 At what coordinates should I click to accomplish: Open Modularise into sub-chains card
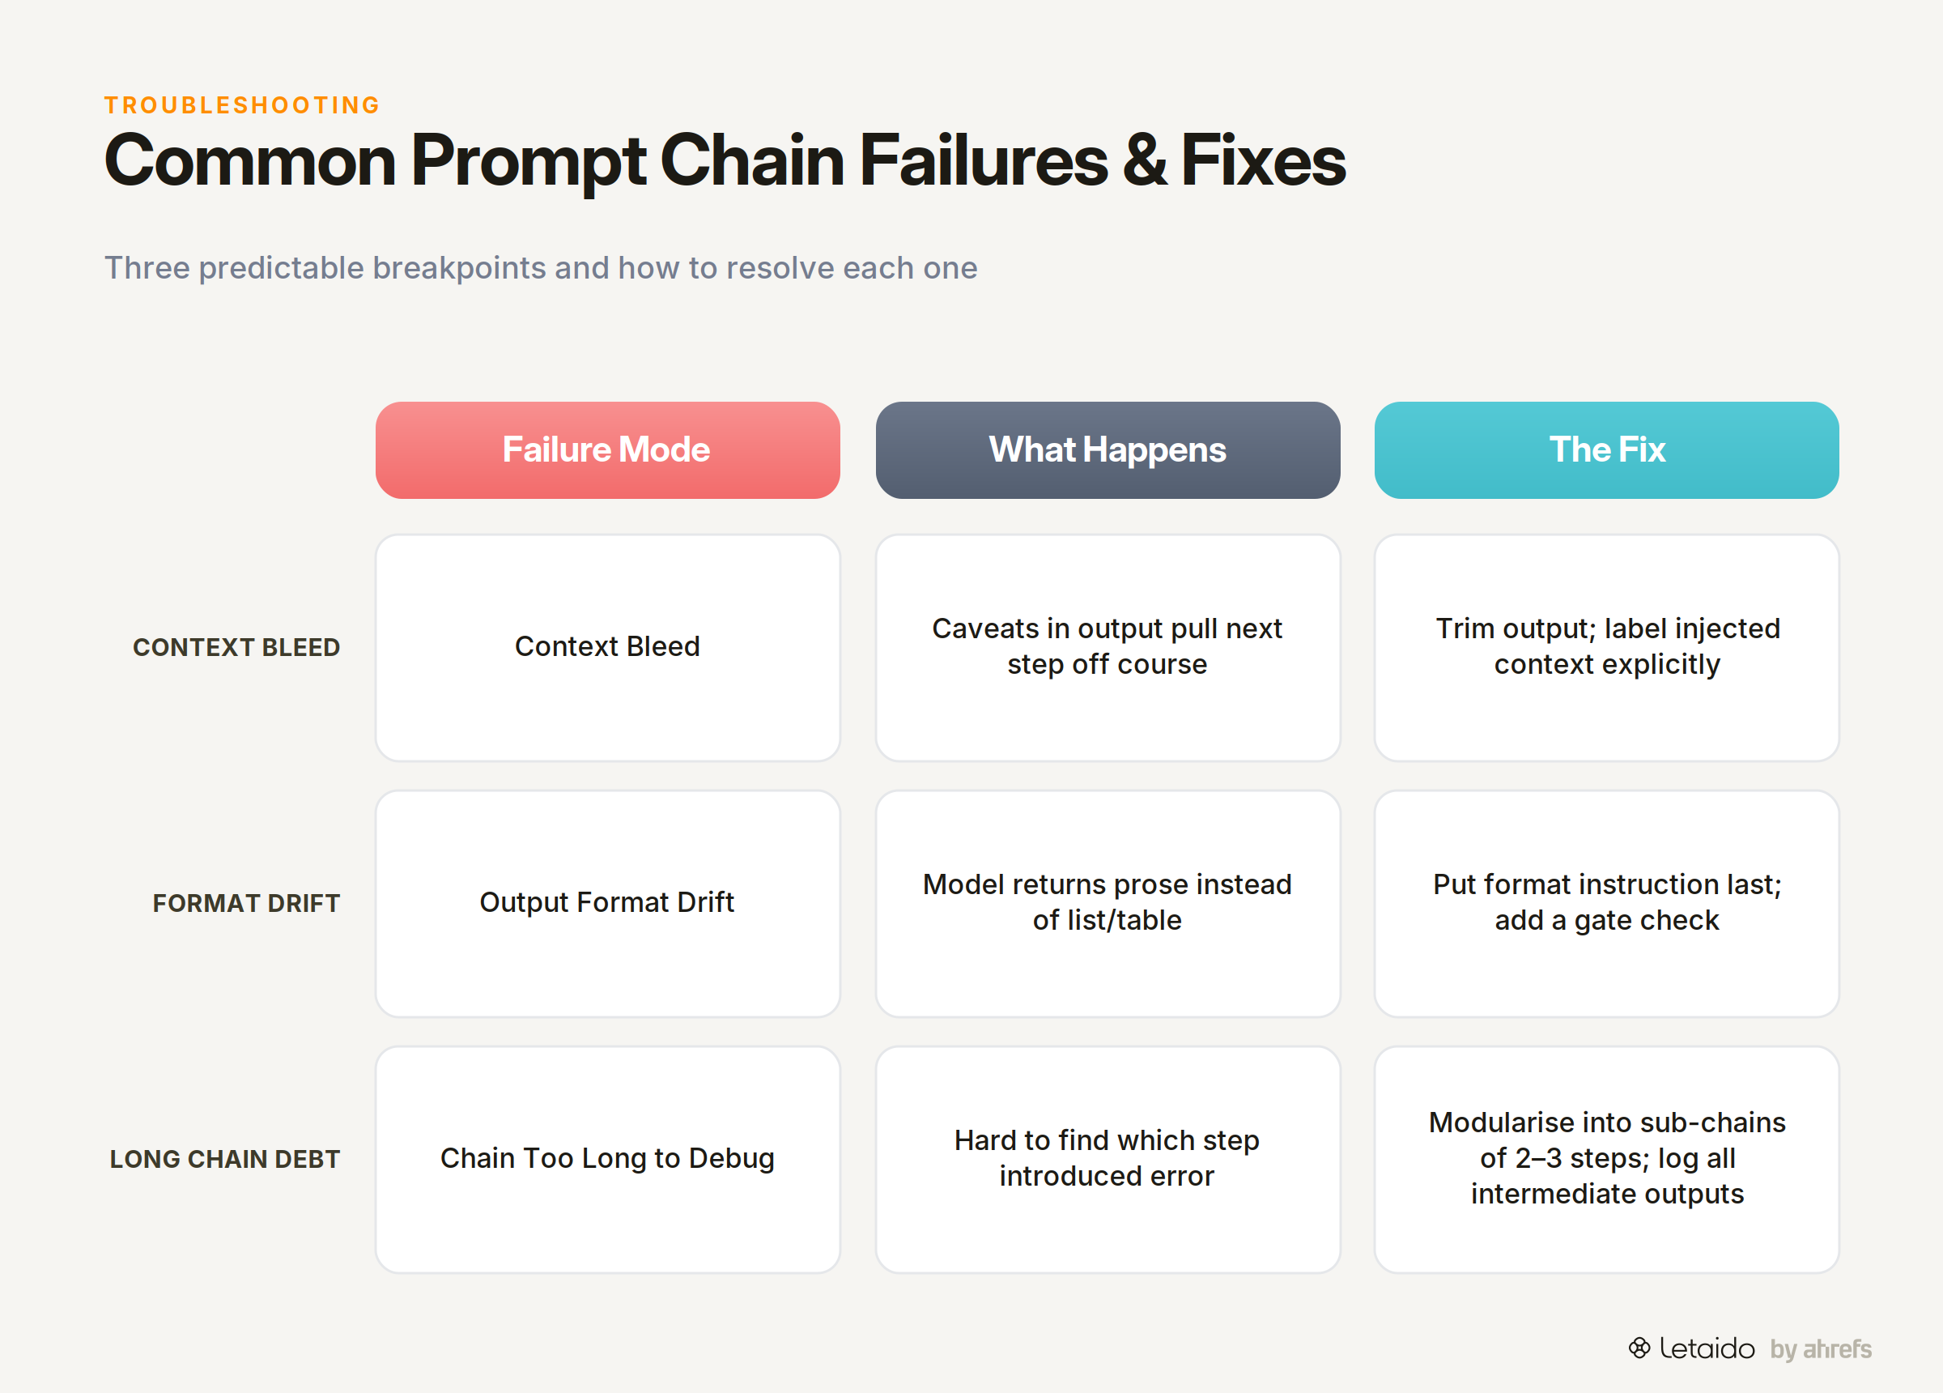(1606, 1159)
